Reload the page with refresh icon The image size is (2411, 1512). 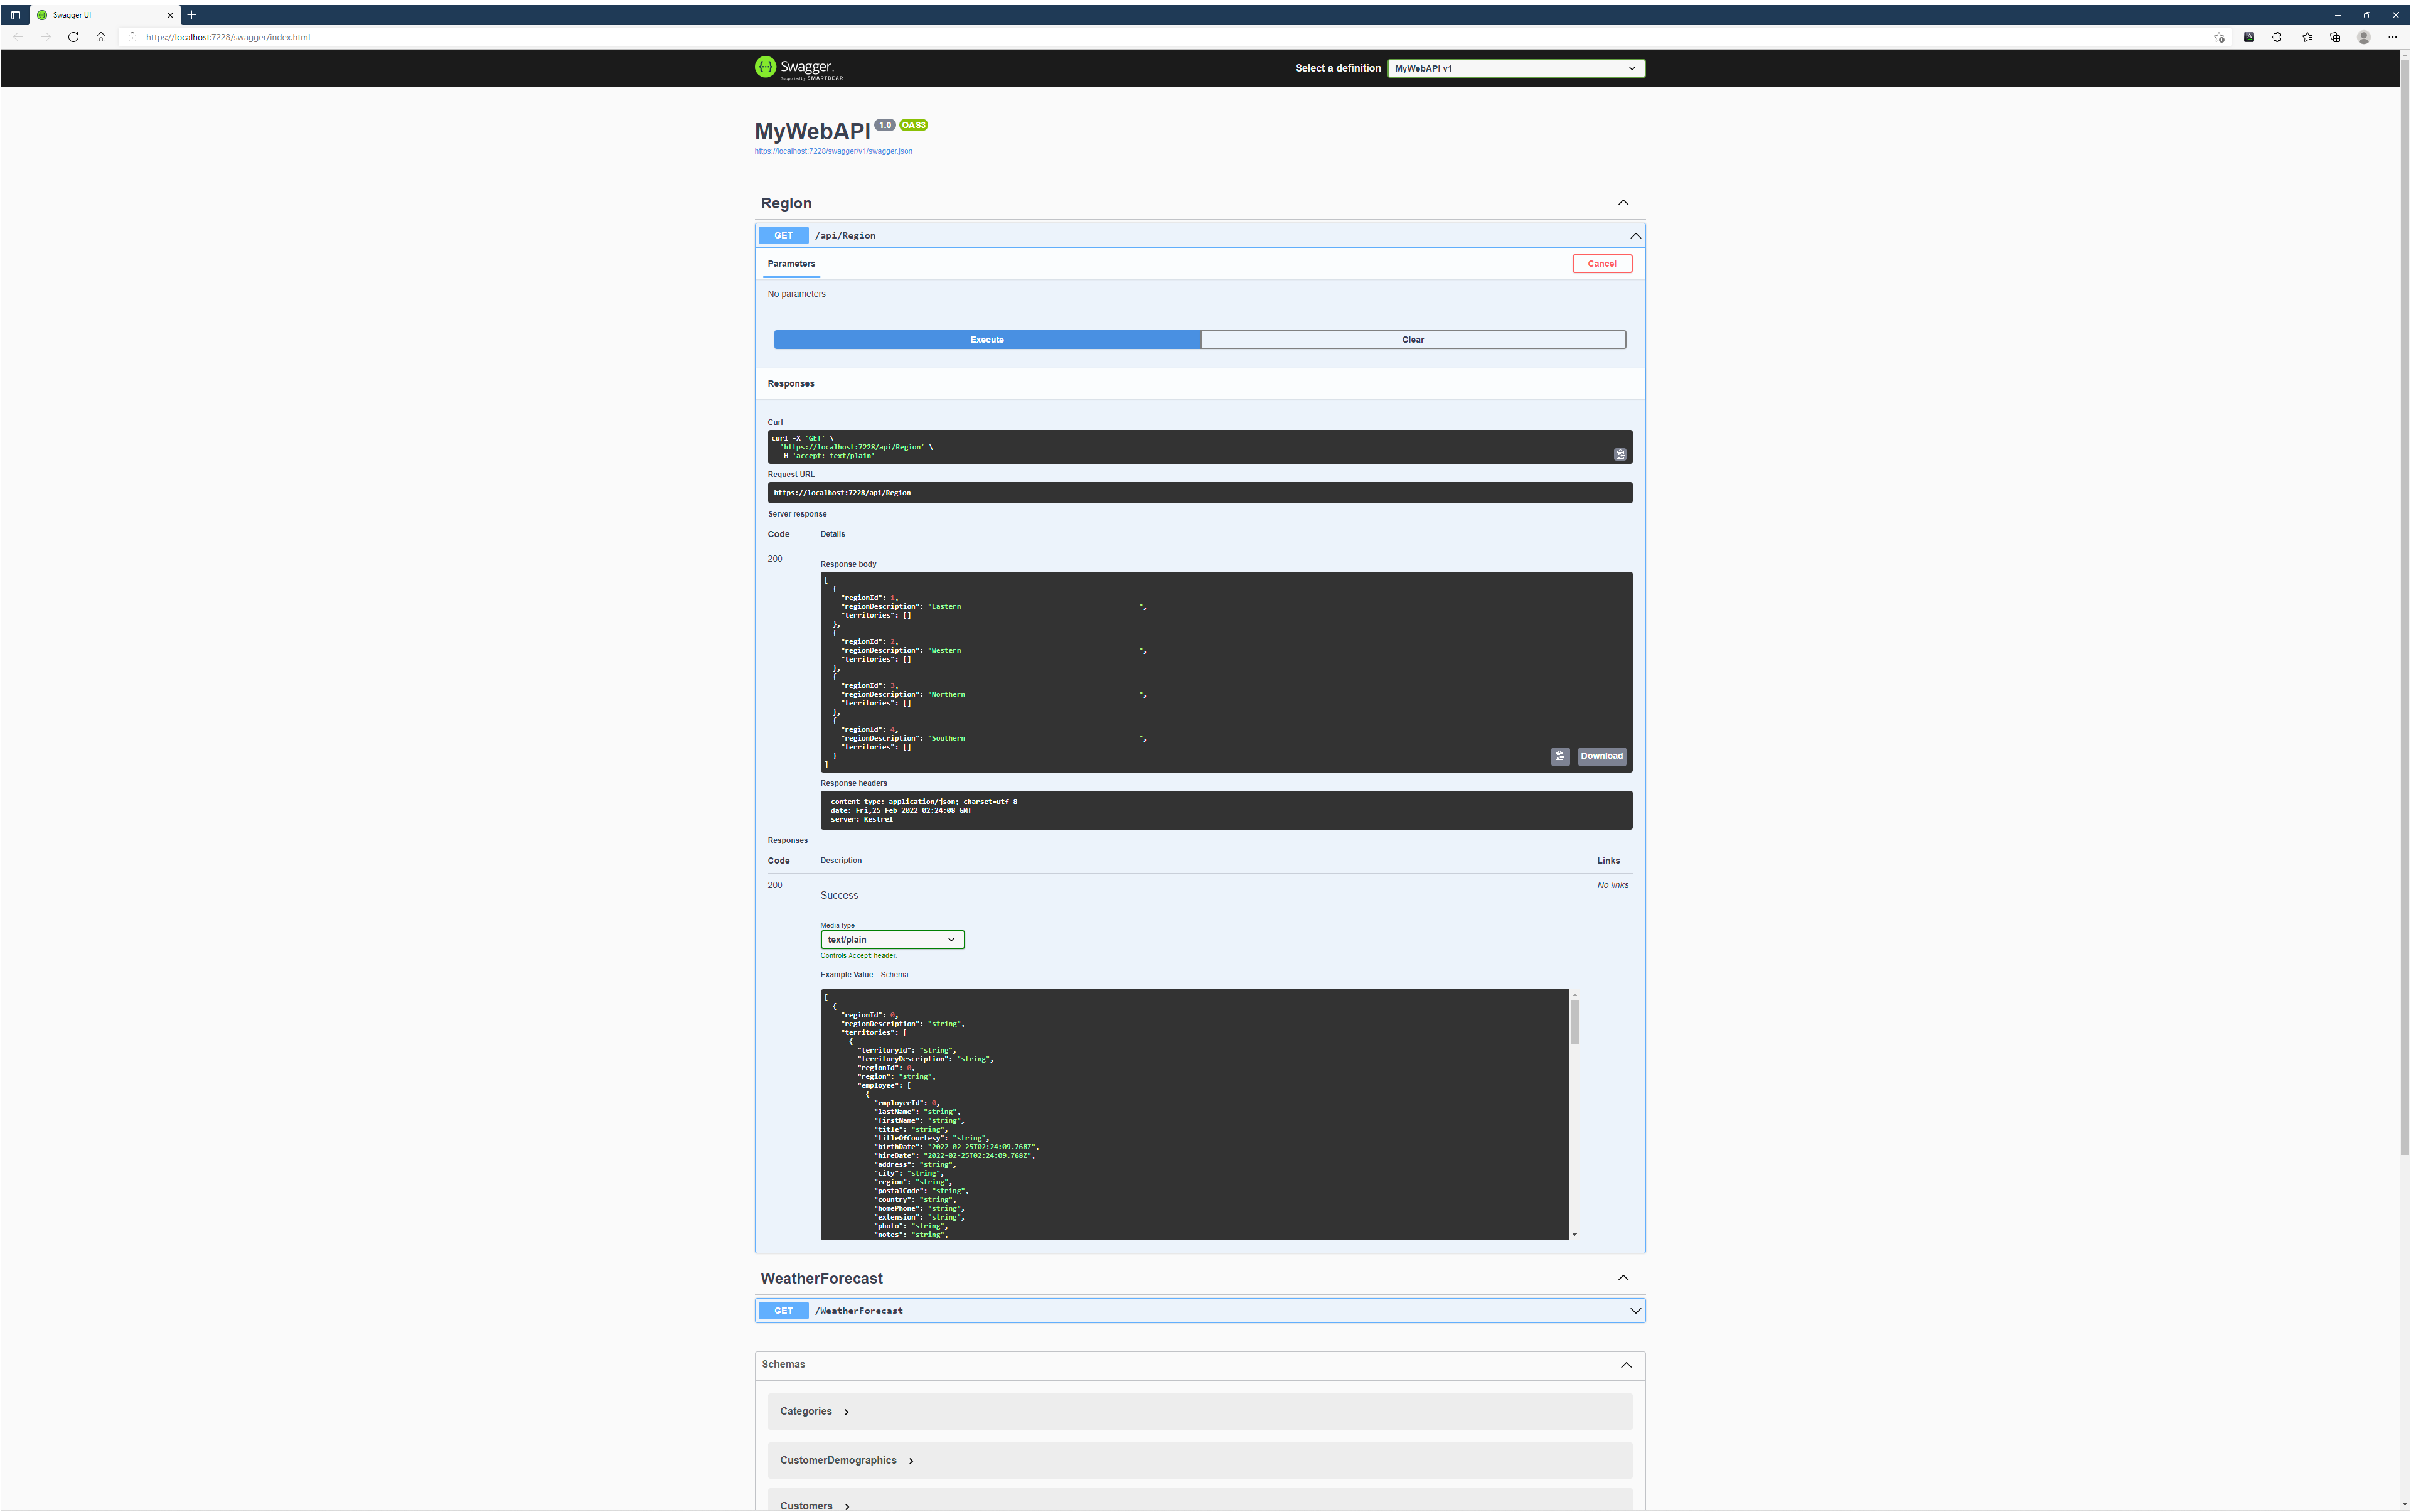(73, 37)
